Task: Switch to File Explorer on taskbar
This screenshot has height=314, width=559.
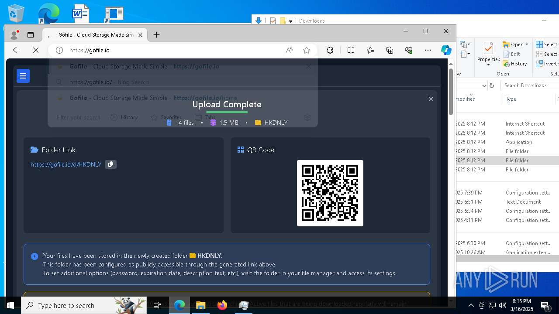Action: 201,305
